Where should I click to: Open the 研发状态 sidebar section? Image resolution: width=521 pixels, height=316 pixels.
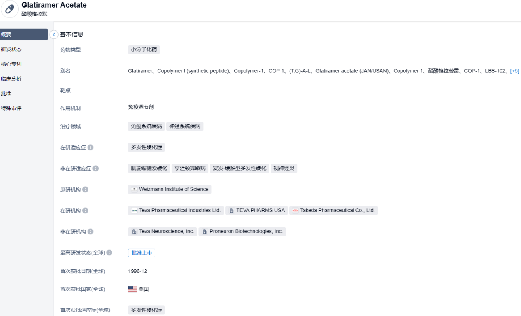click(x=11, y=49)
